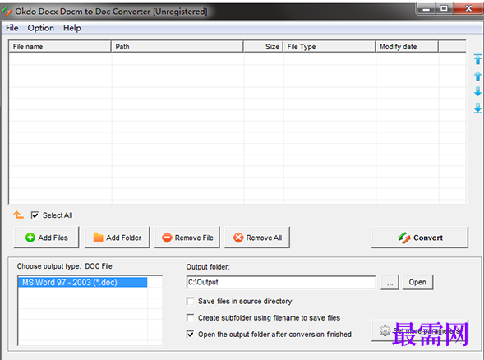Click the orange up-level arrow icon
484x360 pixels.
point(18,215)
